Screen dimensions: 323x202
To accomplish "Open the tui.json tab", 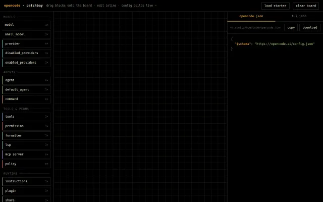I will click(x=299, y=16).
